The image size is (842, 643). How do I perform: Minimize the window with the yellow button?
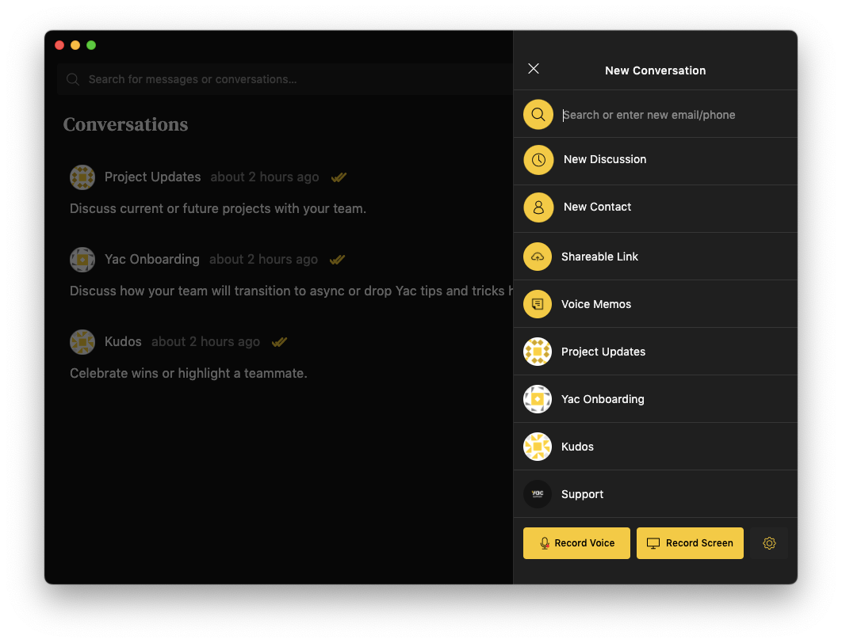75,45
